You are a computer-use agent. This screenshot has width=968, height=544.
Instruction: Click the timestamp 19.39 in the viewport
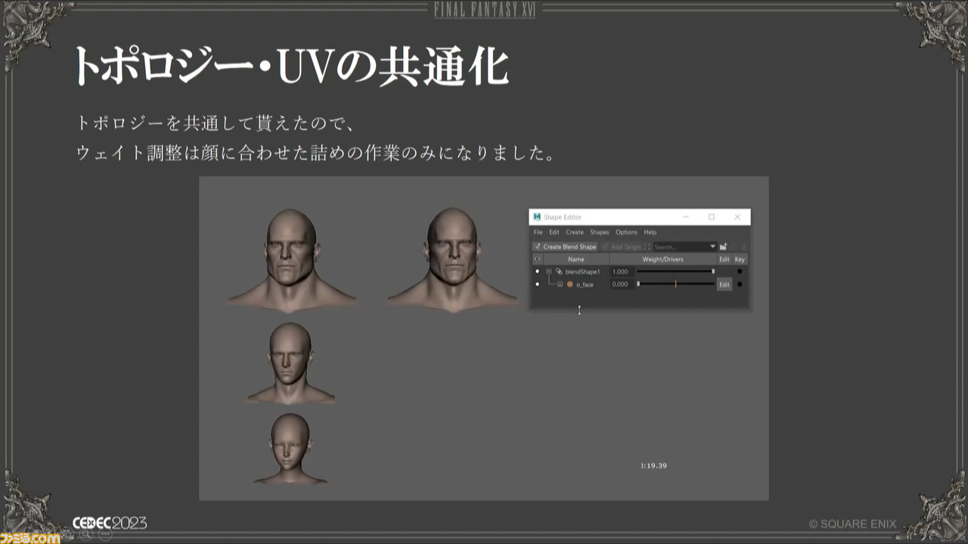[x=653, y=465]
